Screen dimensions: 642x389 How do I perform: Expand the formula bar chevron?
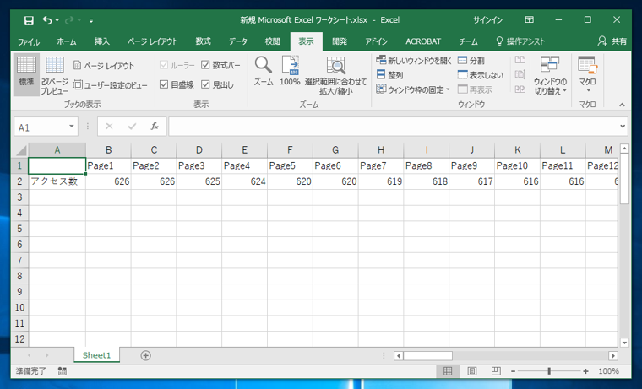pos(623,127)
